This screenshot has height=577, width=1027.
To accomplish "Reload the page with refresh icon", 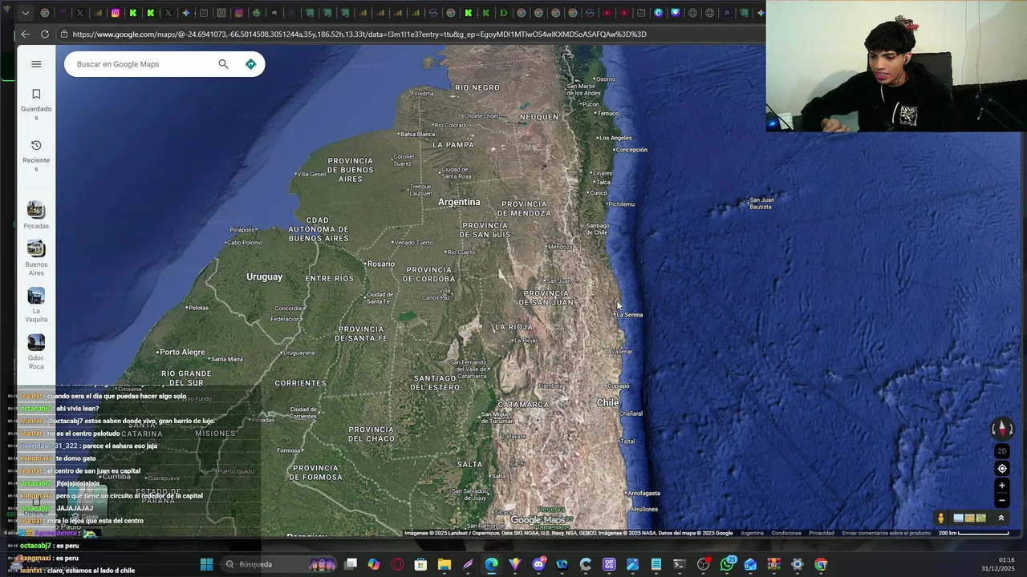I will 44,34.
